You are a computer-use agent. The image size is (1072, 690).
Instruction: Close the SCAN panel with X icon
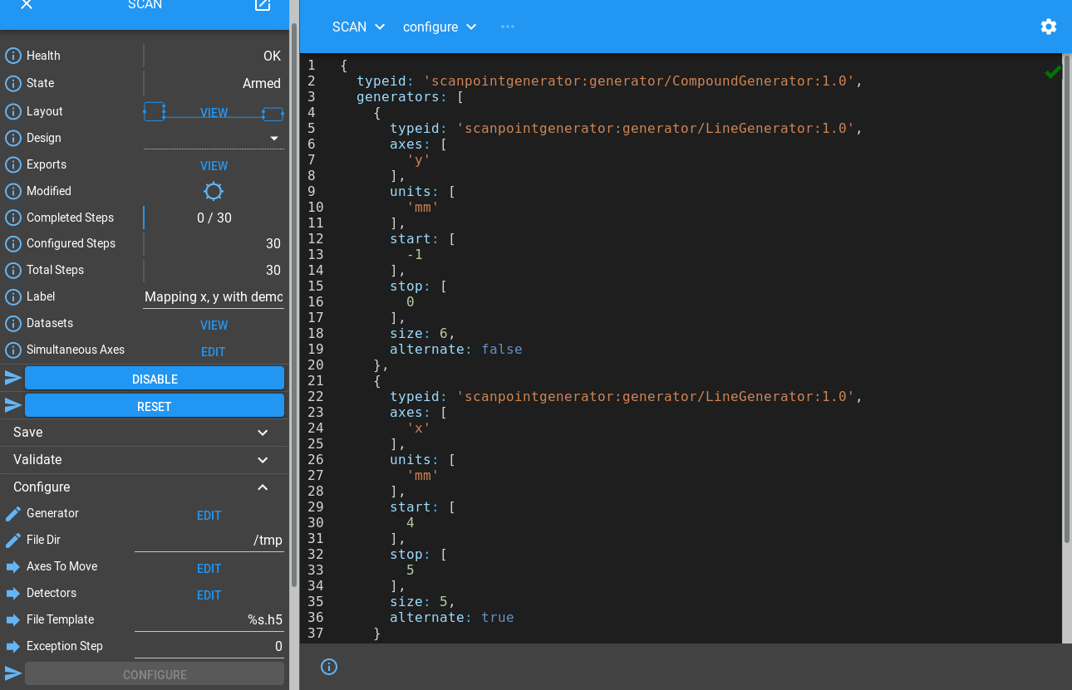point(27,5)
